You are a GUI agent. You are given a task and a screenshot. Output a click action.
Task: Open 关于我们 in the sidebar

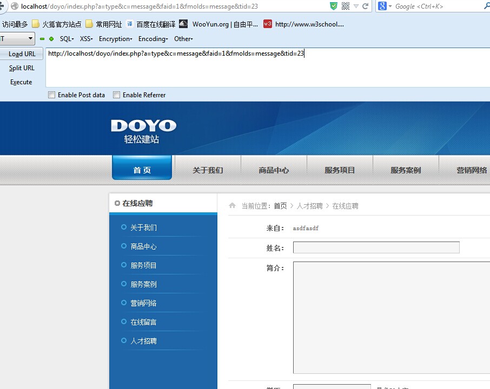[x=143, y=227]
